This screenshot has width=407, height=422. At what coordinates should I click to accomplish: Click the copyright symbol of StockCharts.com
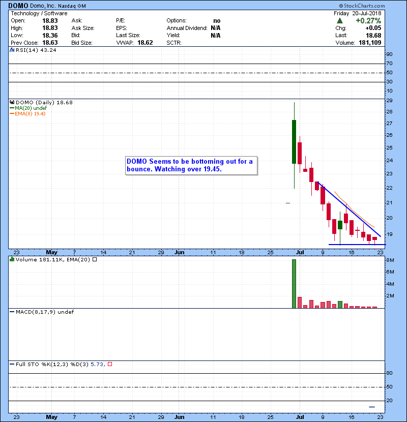pos(341,6)
